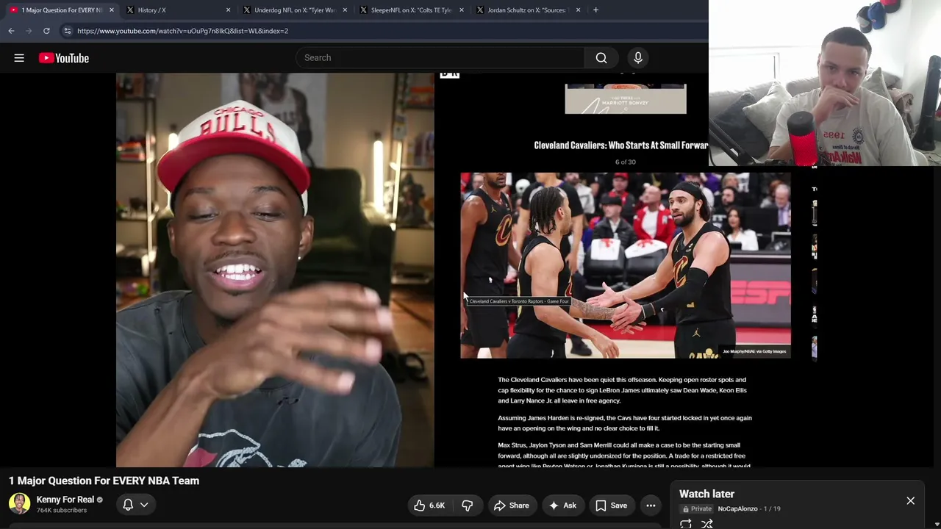941x529 pixels.
Task: Expand notification options bell dropdown
Action: (135, 505)
